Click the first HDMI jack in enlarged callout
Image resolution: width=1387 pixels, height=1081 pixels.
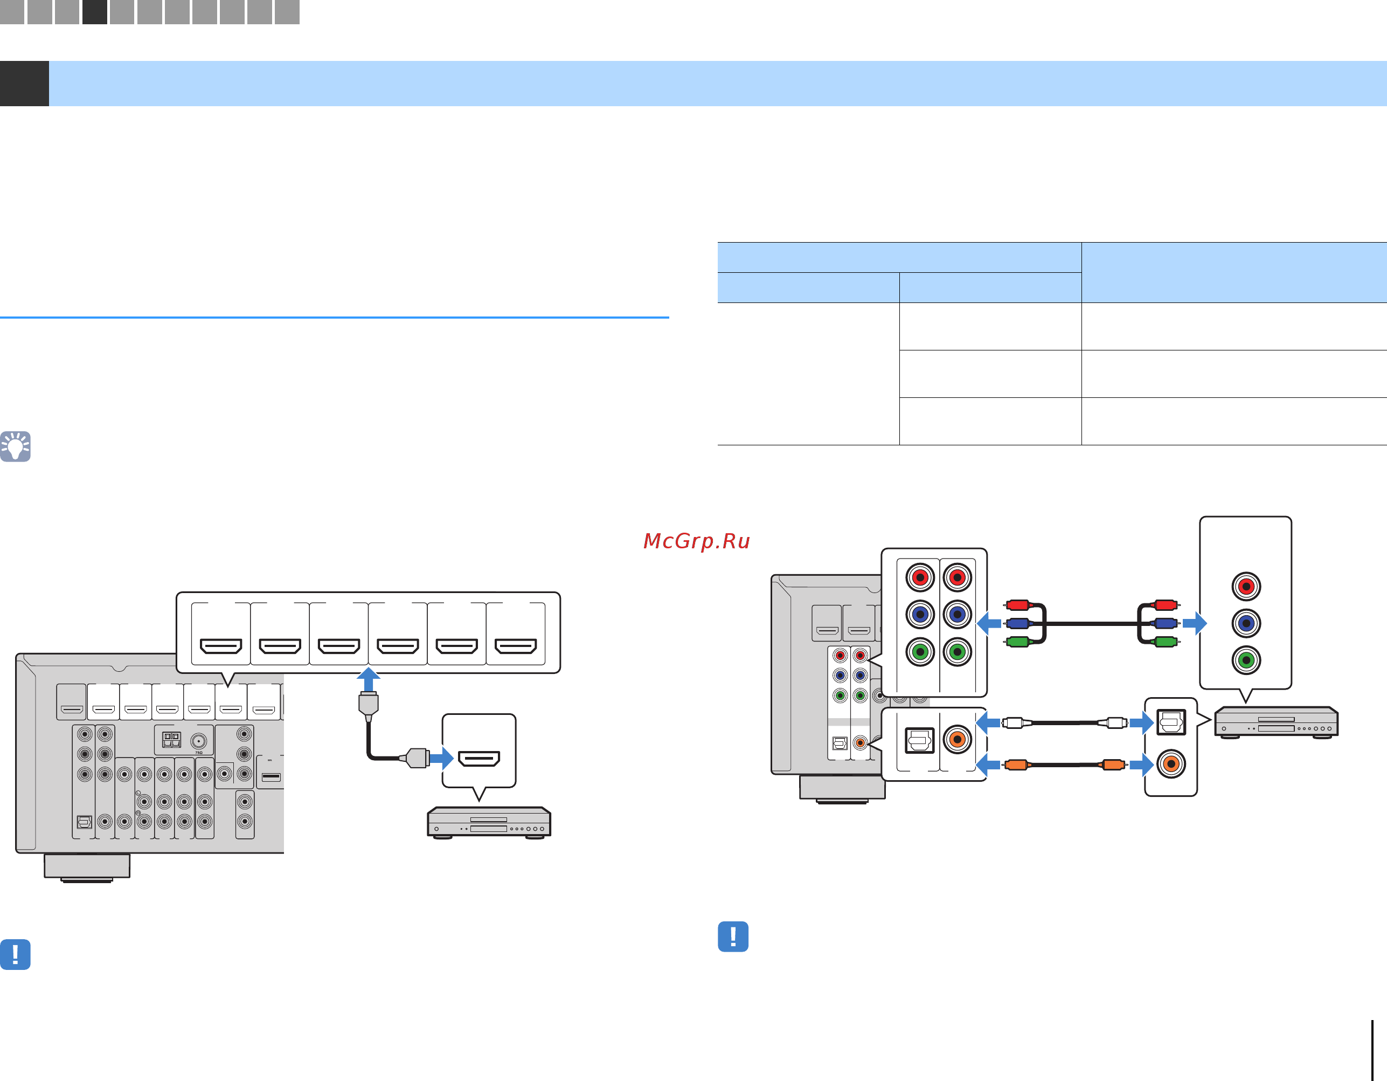point(221,646)
